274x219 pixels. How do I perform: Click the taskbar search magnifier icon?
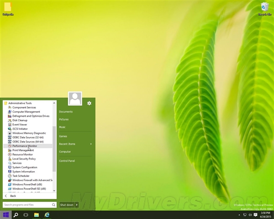click(16, 214)
